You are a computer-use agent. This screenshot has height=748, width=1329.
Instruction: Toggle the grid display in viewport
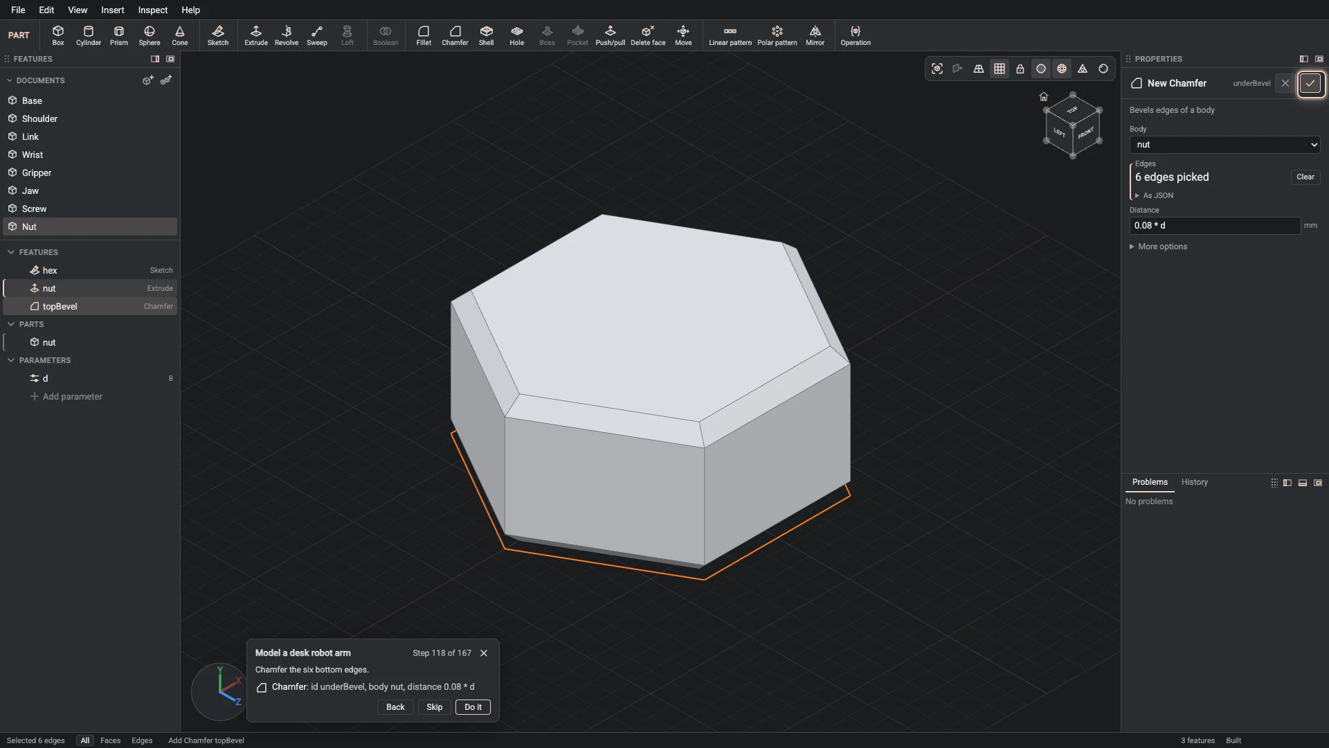coord(1000,69)
